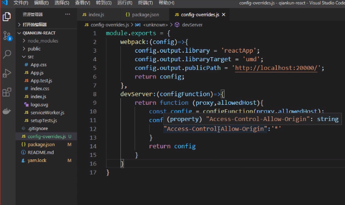Click line number 17 in gutter
The height and width of the screenshot is (205, 345).
pos(93,173)
